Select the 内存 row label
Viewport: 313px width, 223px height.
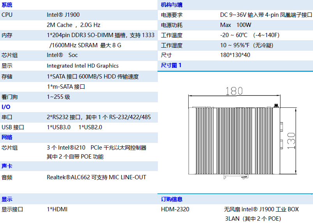[7, 35]
